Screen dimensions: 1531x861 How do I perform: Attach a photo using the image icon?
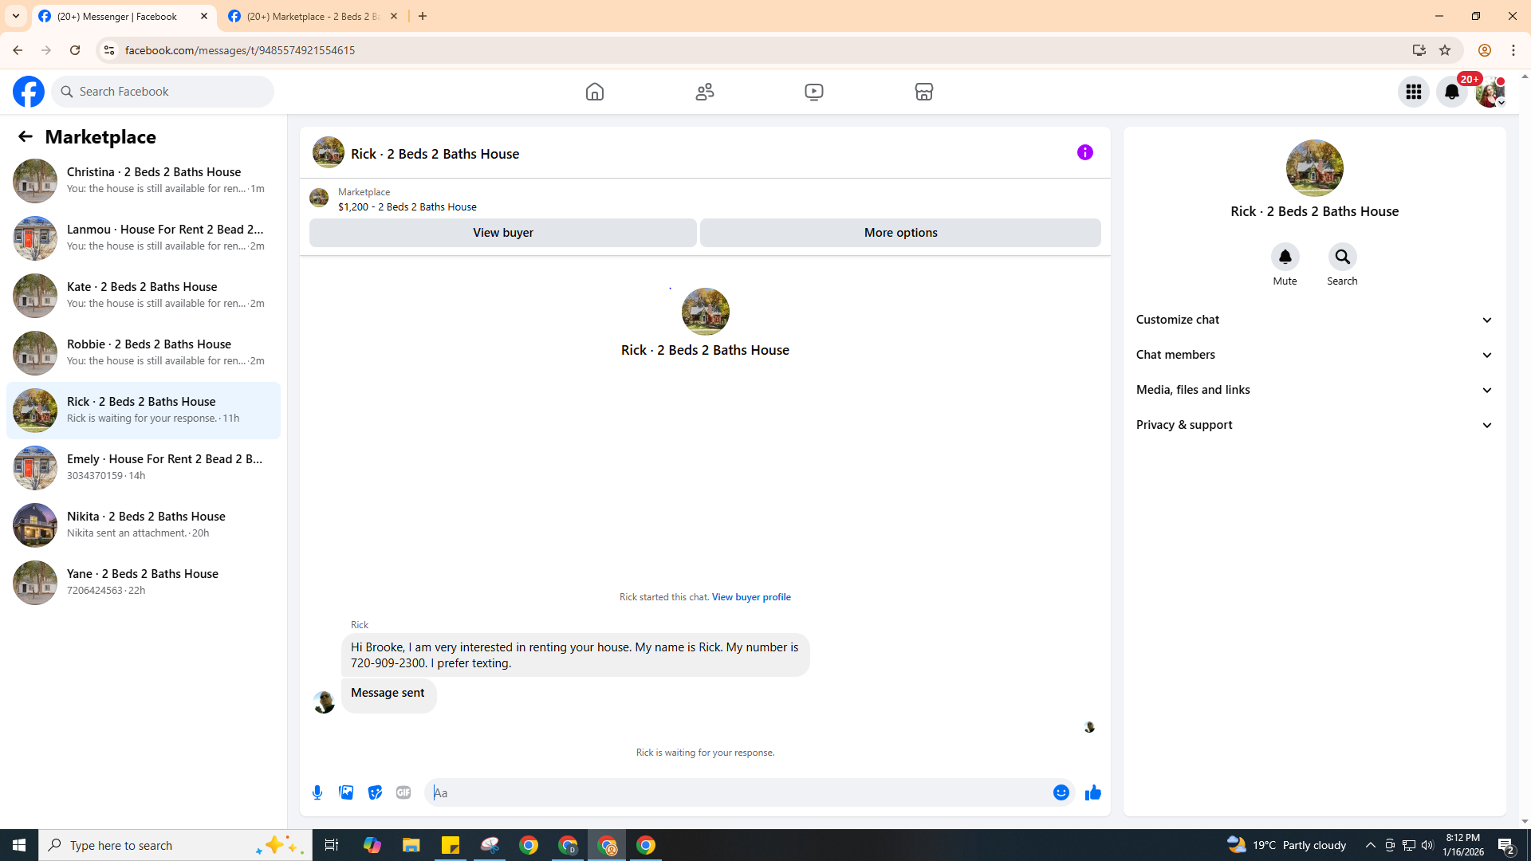click(x=346, y=792)
